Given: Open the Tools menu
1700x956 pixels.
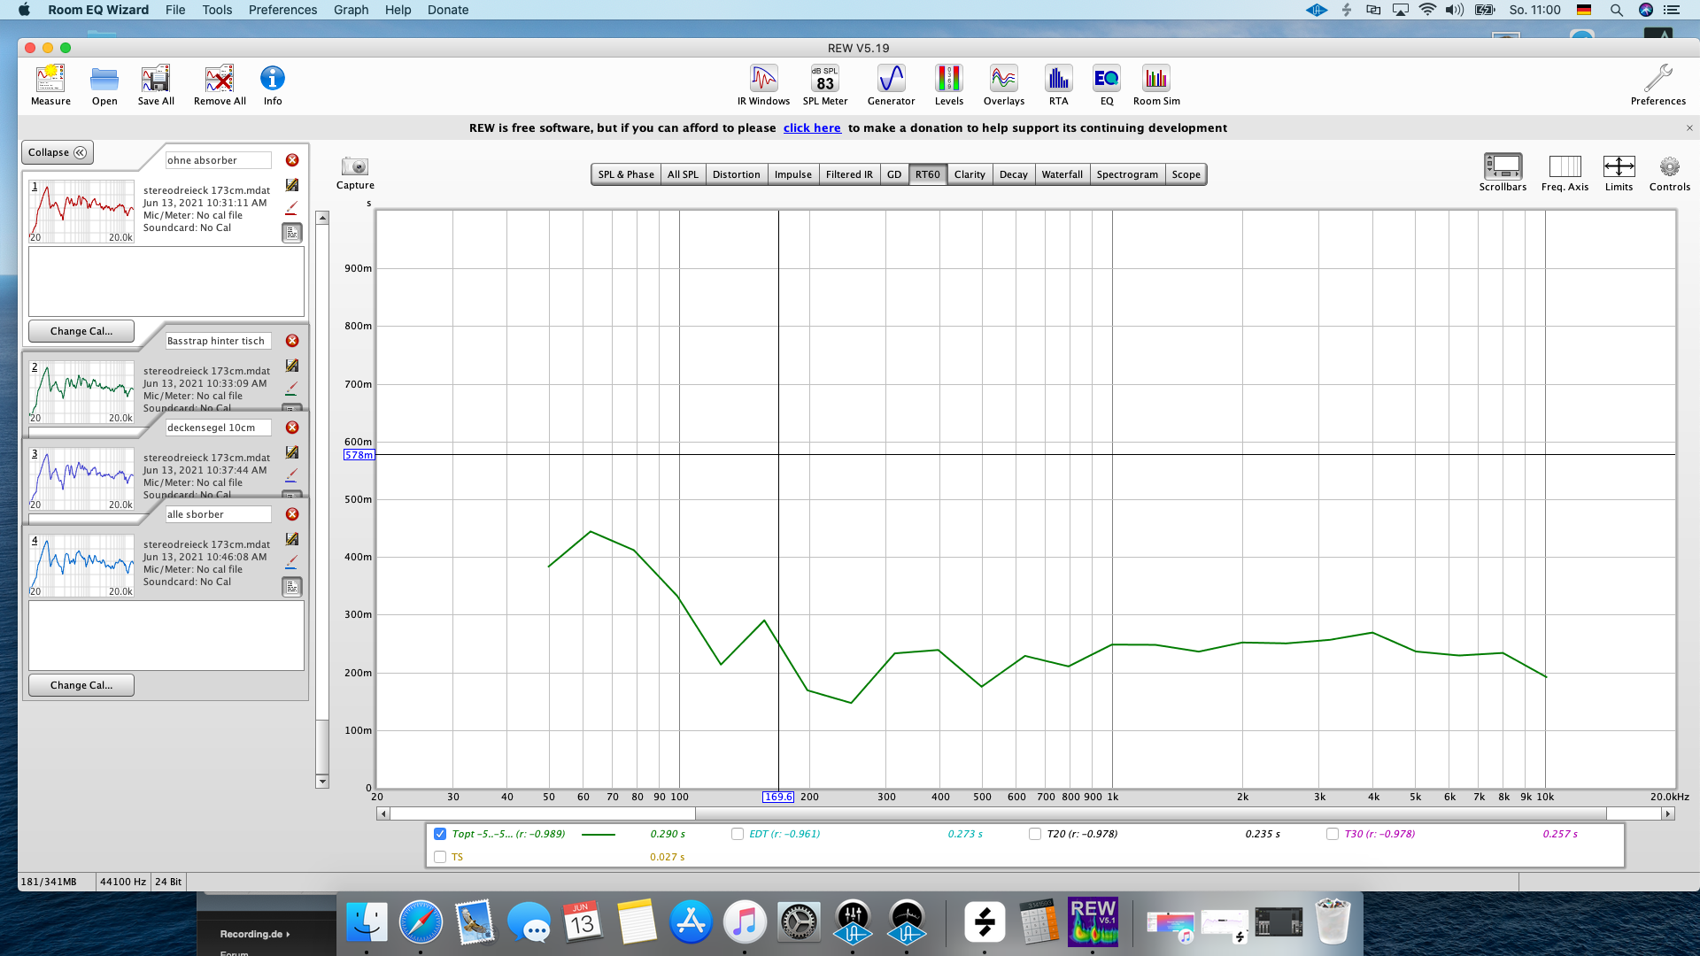Looking at the screenshot, I should (x=217, y=10).
